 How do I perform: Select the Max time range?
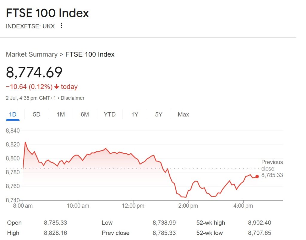[183, 114]
